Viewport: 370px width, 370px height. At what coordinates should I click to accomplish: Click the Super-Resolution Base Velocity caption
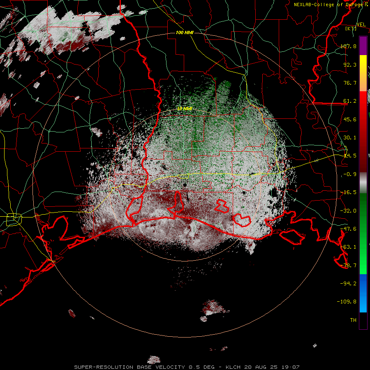coord(187,367)
